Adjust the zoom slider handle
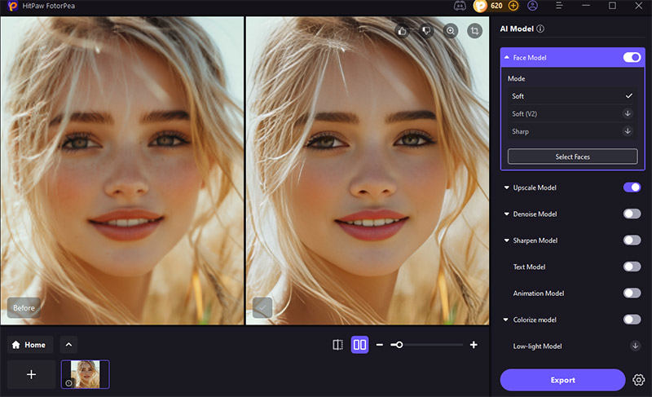Screen dimensions: 652x397 [399, 345]
